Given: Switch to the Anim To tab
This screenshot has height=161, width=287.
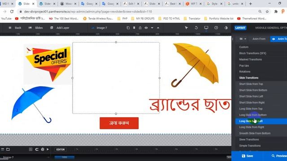Looking at the screenshot, I should click(x=279, y=39).
